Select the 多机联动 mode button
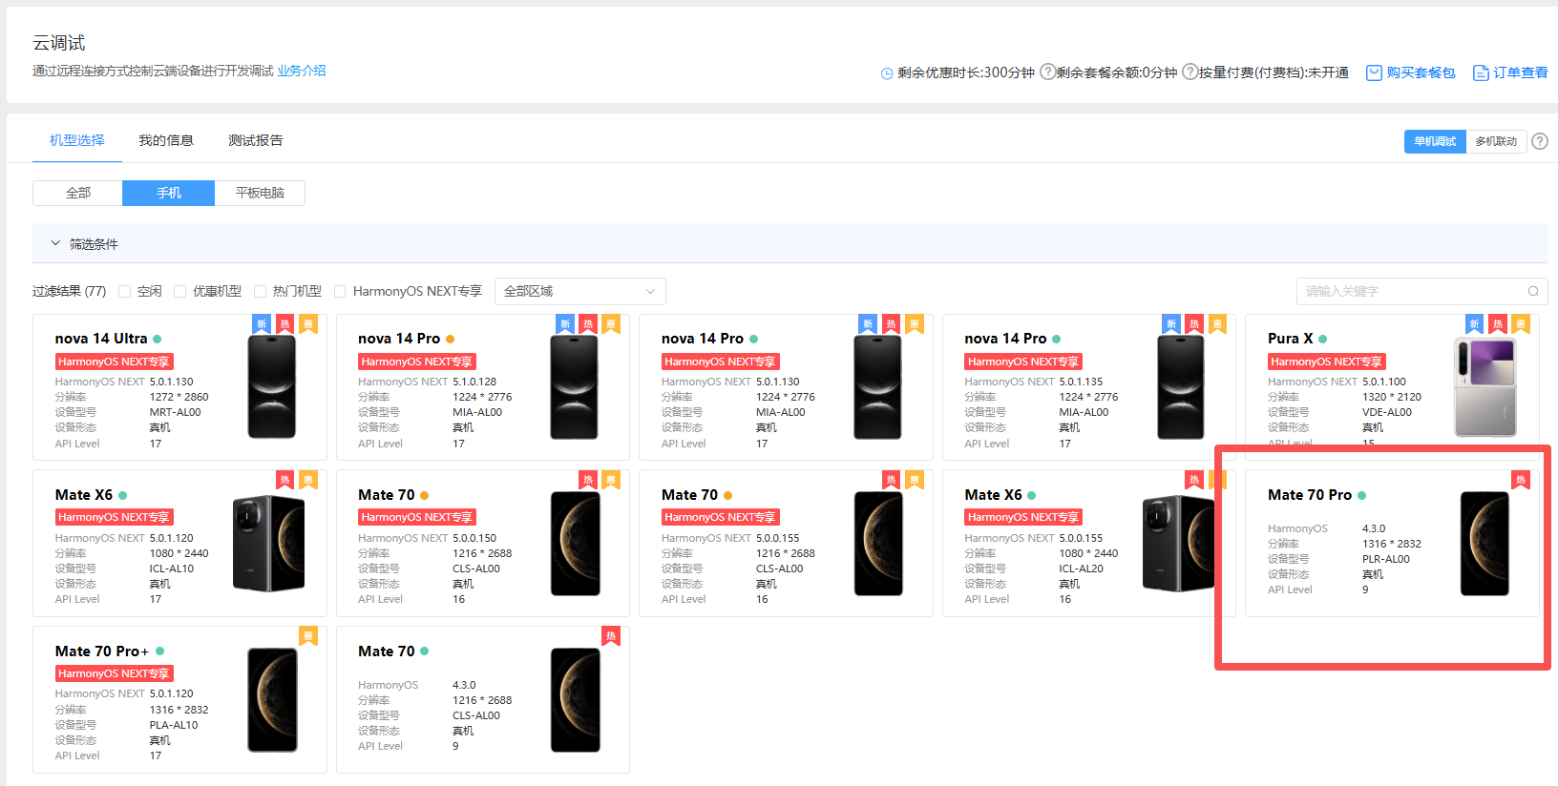 click(x=1495, y=141)
